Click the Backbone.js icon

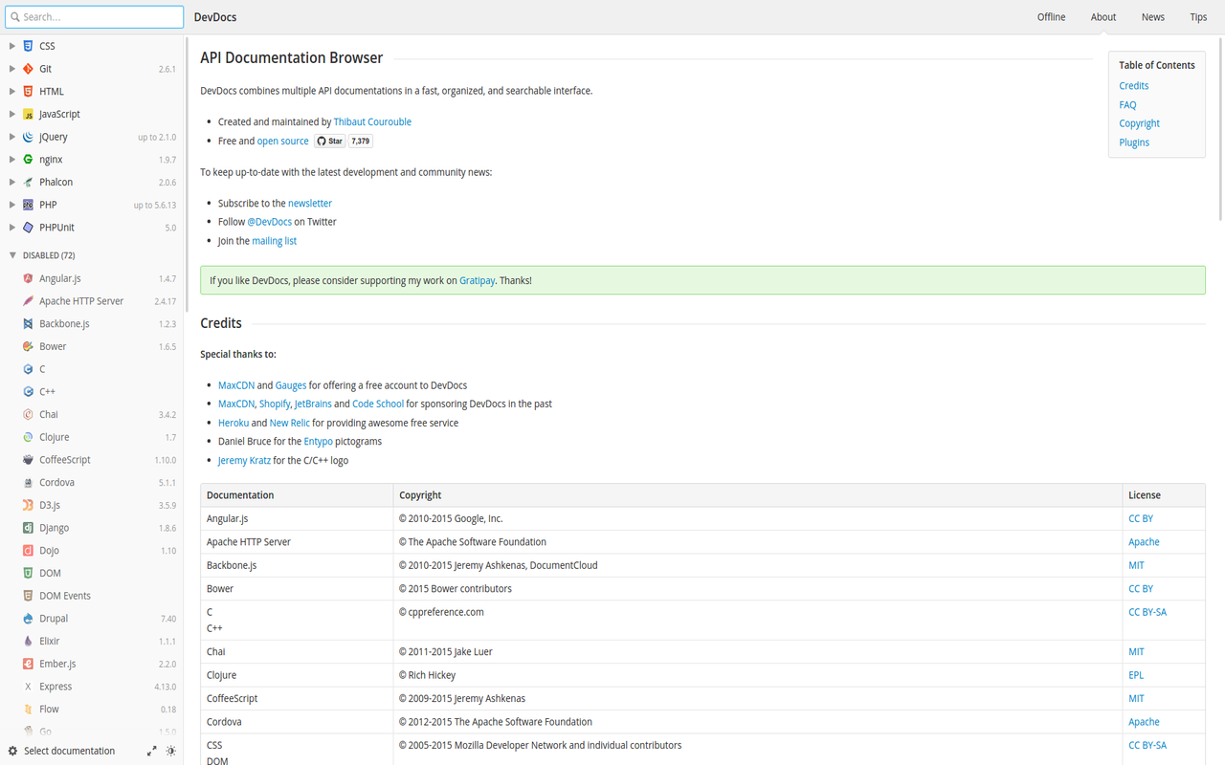tap(28, 324)
